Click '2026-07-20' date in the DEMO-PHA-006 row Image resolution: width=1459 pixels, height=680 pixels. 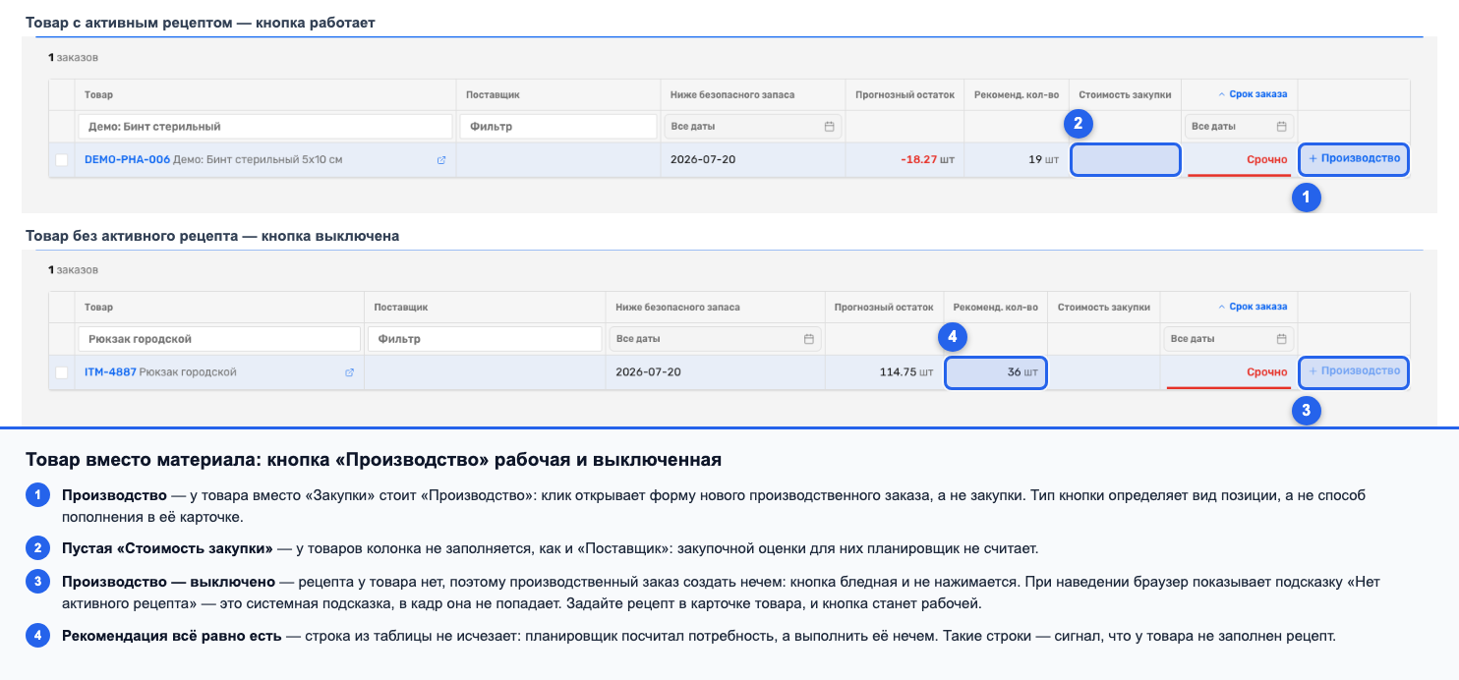[x=703, y=159]
